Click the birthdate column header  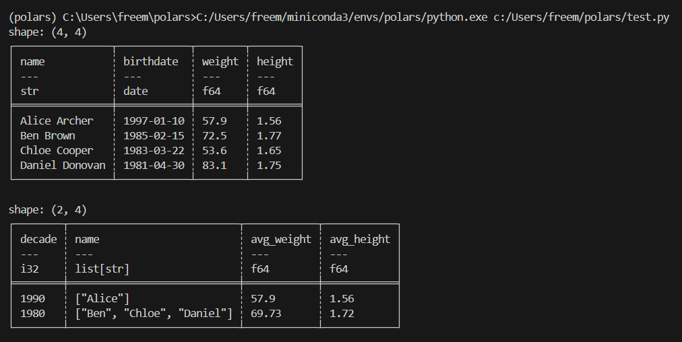point(150,62)
